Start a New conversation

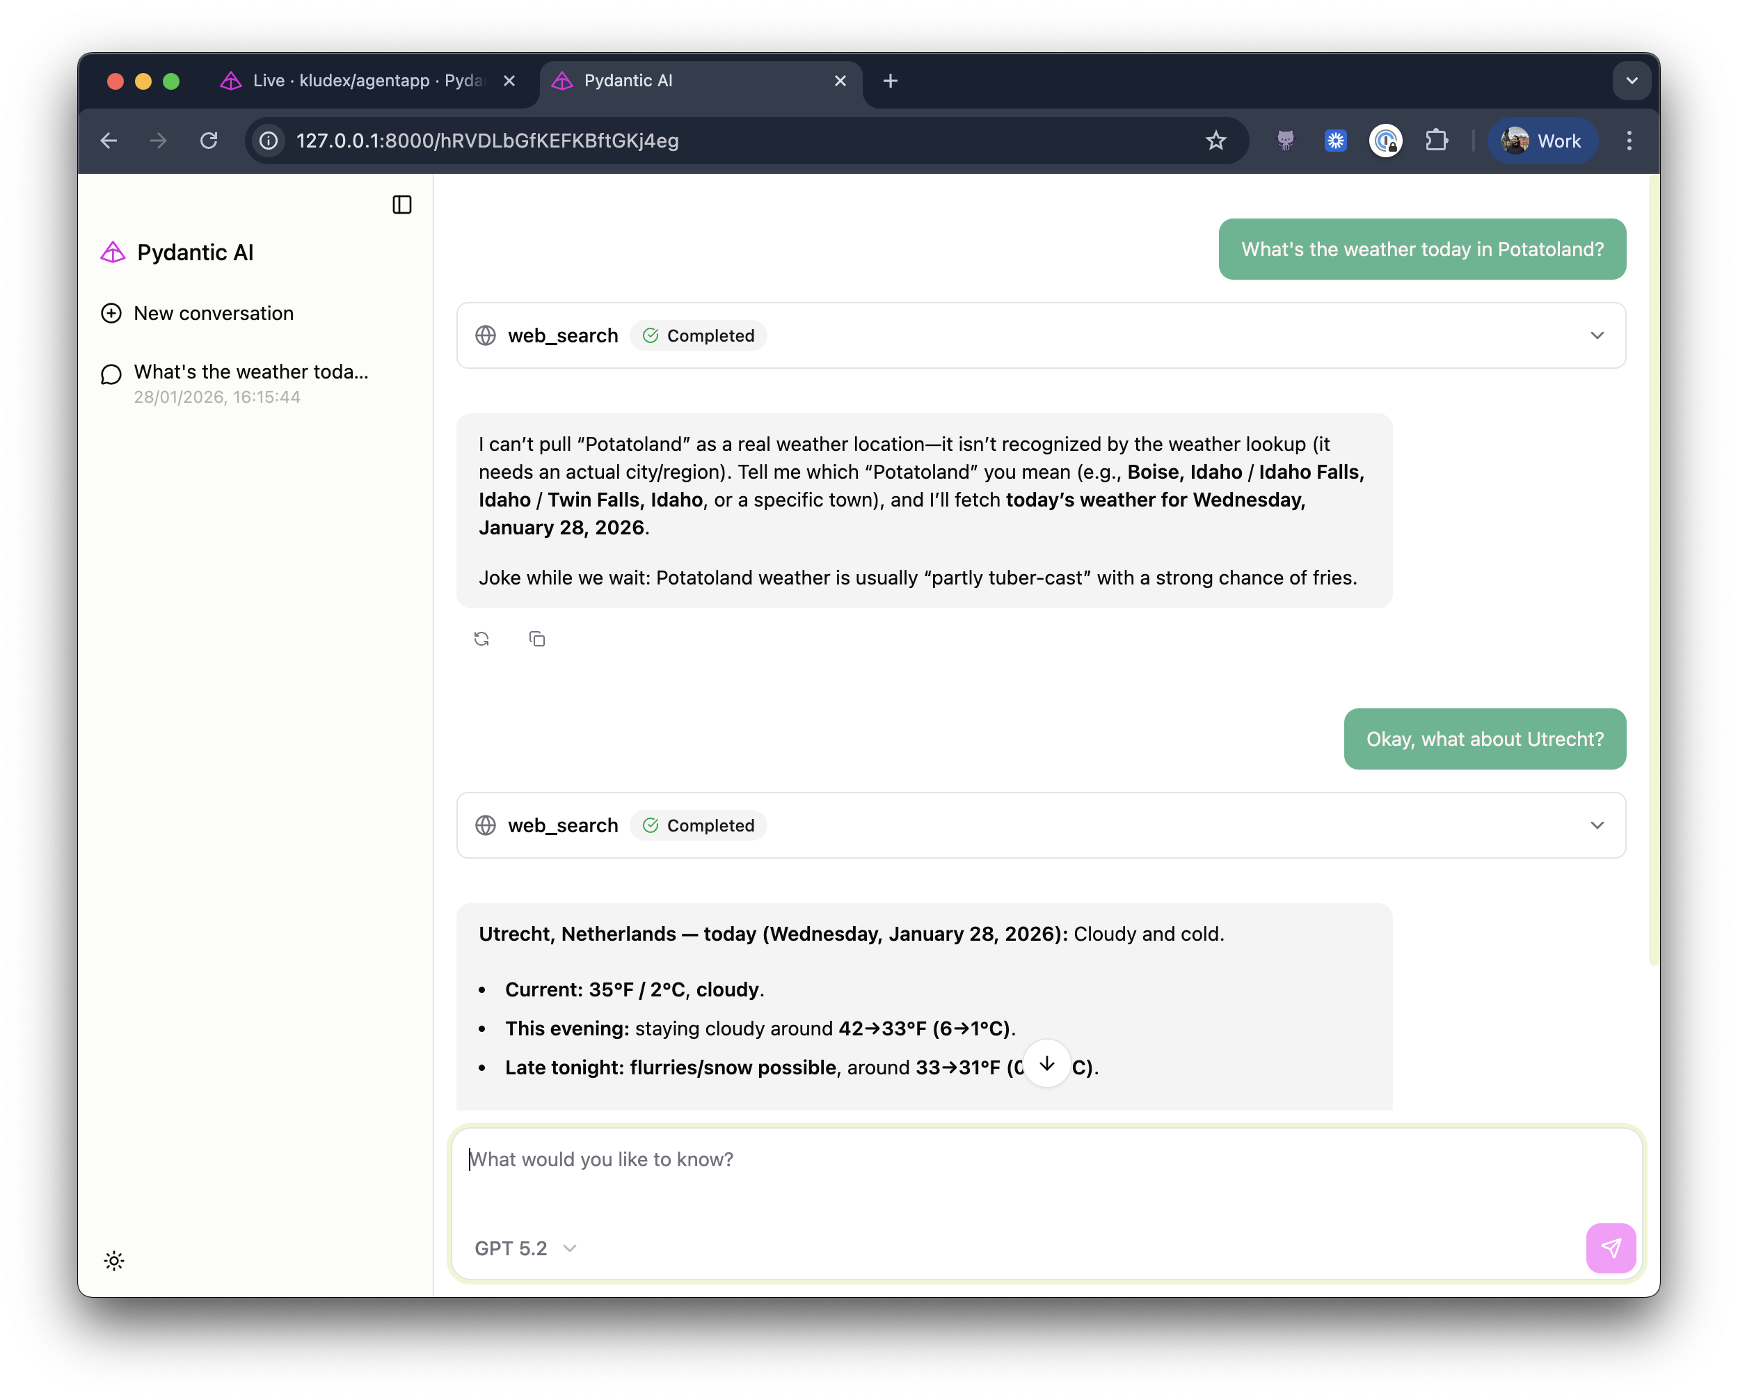coord(213,313)
